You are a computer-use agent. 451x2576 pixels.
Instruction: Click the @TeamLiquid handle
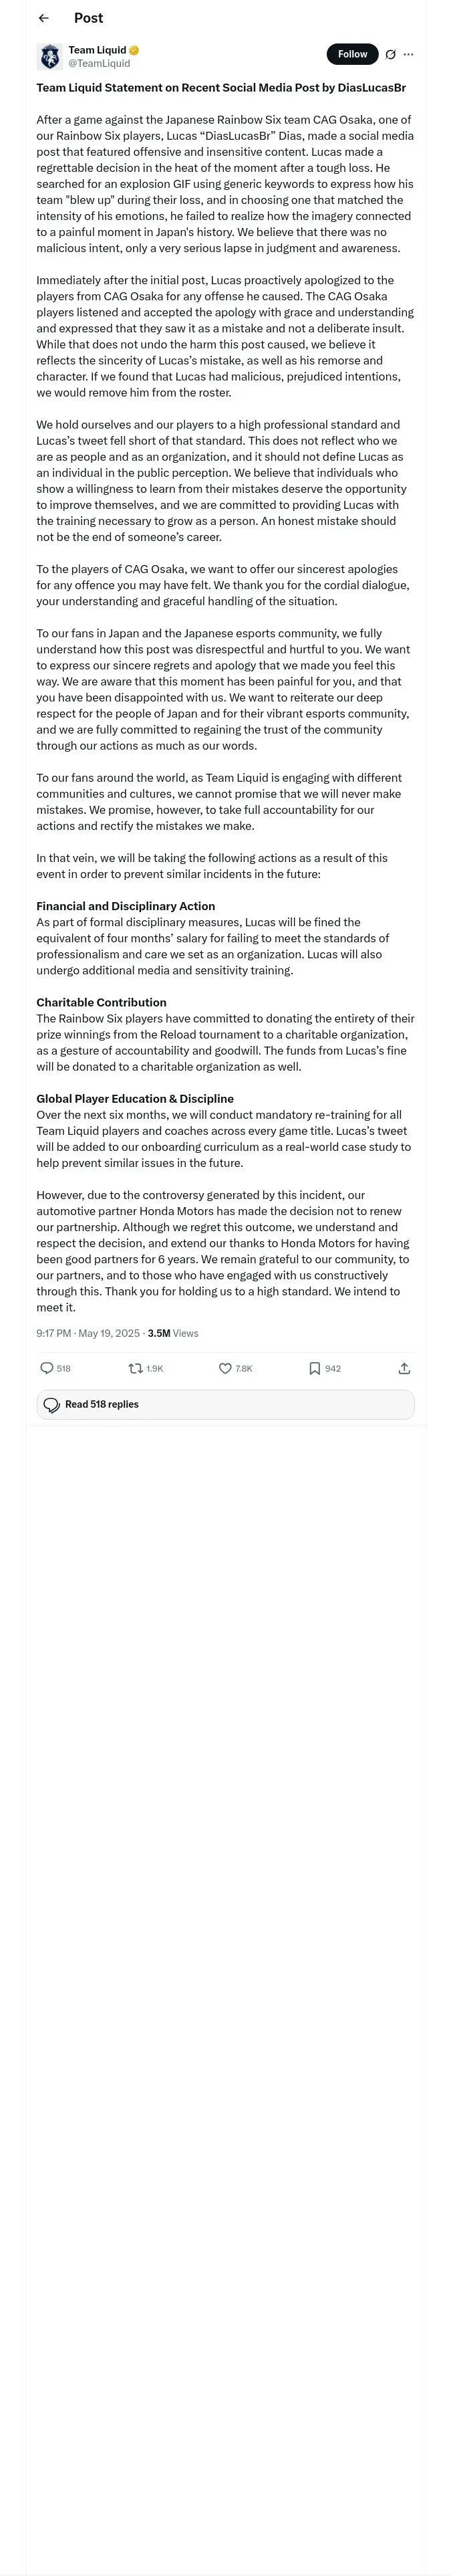(99, 63)
